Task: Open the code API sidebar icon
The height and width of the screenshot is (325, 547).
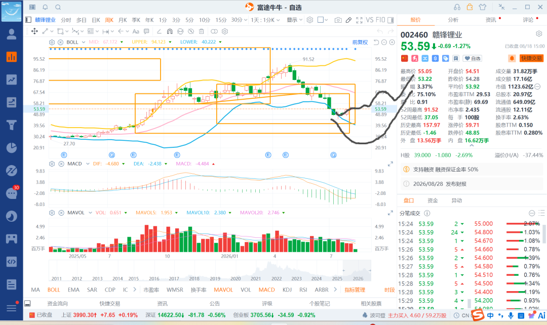Action: pyautogui.click(x=12, y=262)
